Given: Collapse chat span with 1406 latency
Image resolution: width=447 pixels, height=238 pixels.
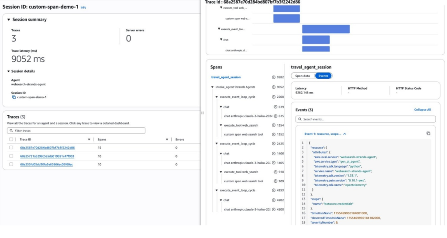Looking at the screenshot, I should (221, 154).
